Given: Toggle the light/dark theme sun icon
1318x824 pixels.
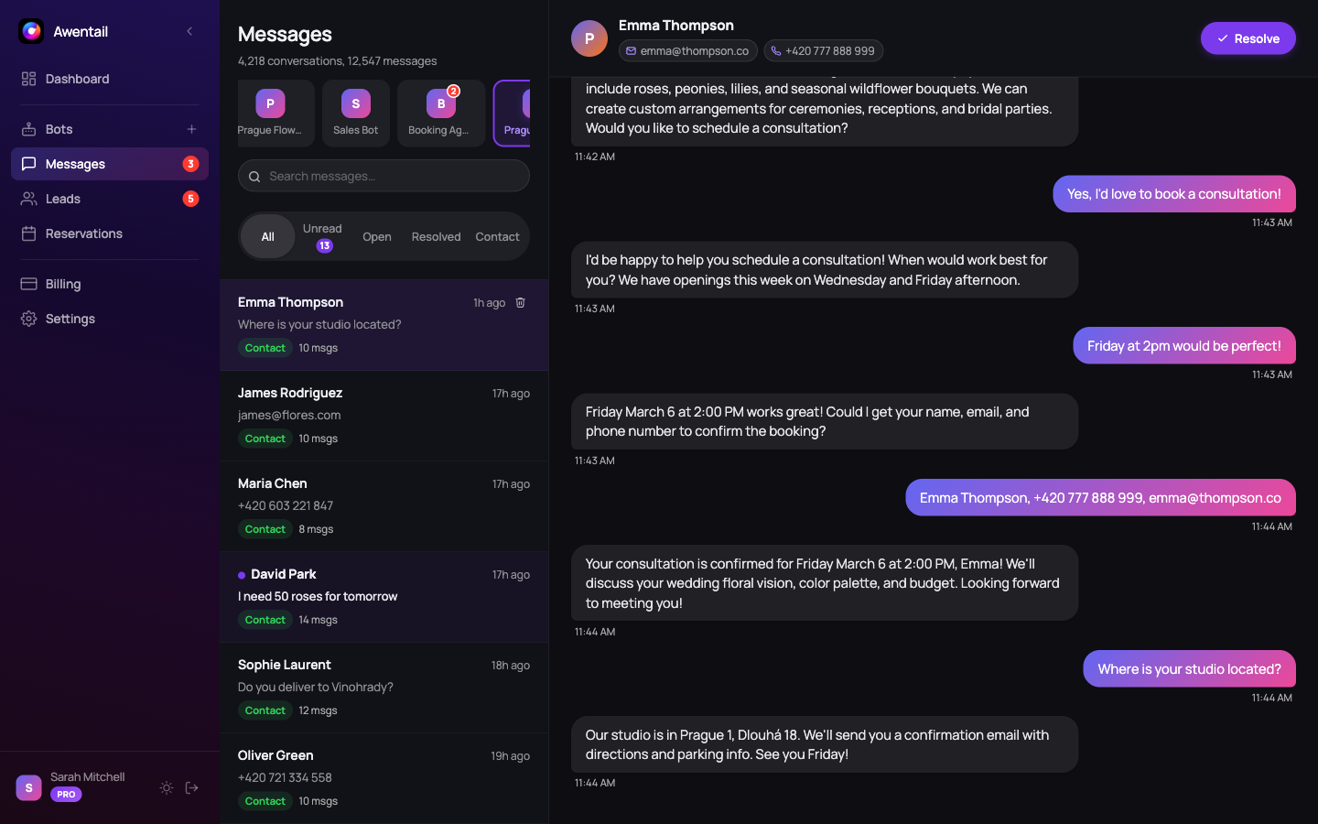Looking at the screenshot, I should coord(167,787).
